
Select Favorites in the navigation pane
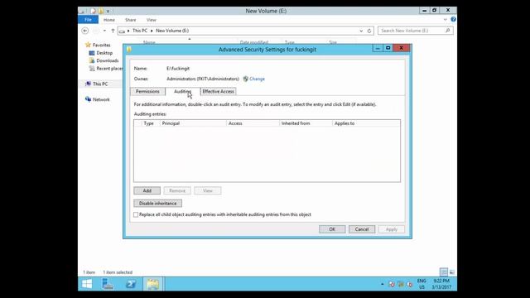click(101, 45)
